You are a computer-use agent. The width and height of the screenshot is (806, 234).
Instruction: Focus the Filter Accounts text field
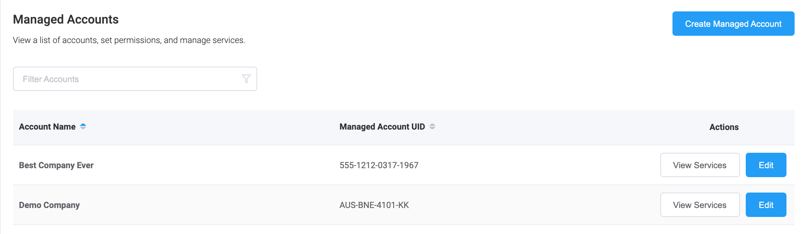pyautogui.click(x=126, y=79)
